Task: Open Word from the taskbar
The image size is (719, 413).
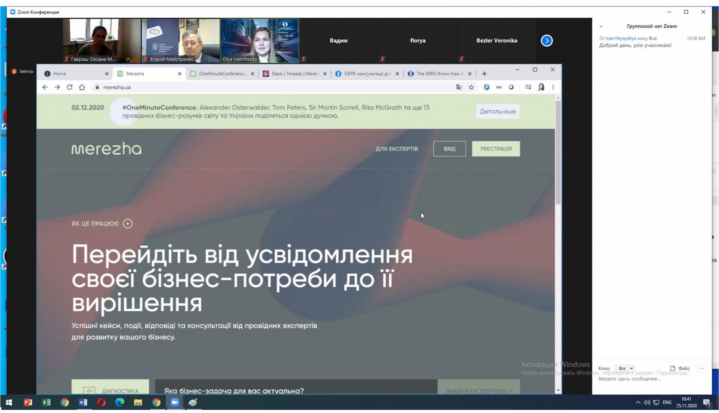Action: 83,403
